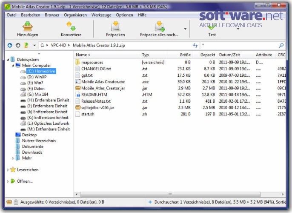This screenshot has width=292, height=213.
Task: Select (M:) Entfernbare Einheit
Action: point(49,129)
